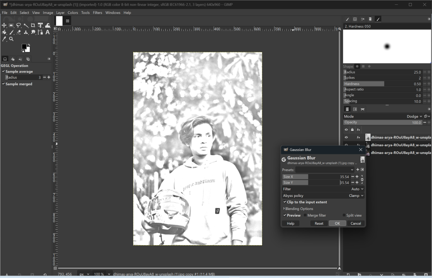Hide the top layer with eye icon
This screenshot has width=432, height=278.
[x=346, y=137]
